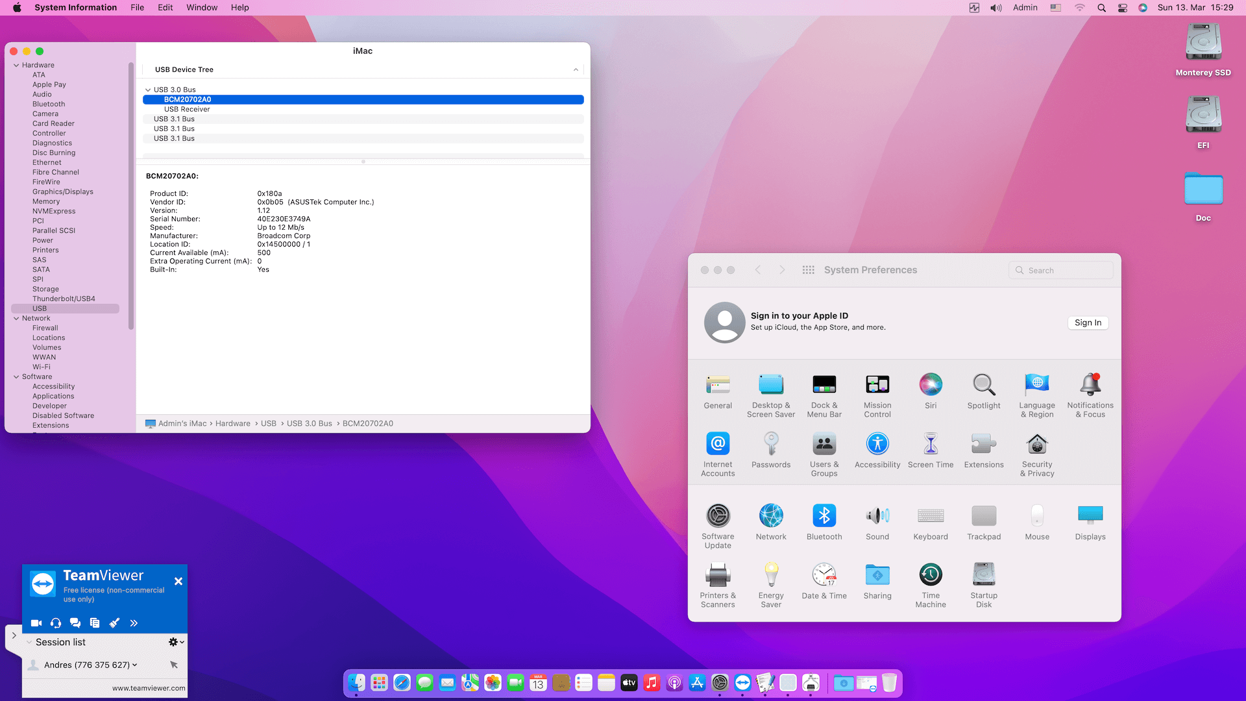The width and height of the screenshot is (1246, 701).
Task: Open the TeamViewer chat icon
Action: point(75,622)
